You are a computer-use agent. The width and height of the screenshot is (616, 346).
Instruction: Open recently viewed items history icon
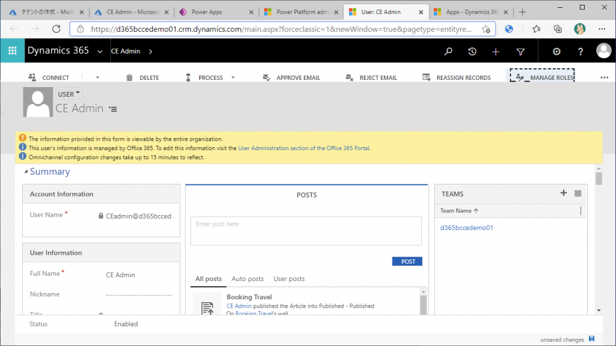click(472, 52)
